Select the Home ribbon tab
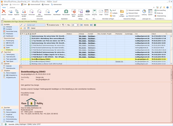173x126 pixels. [4, 7]
